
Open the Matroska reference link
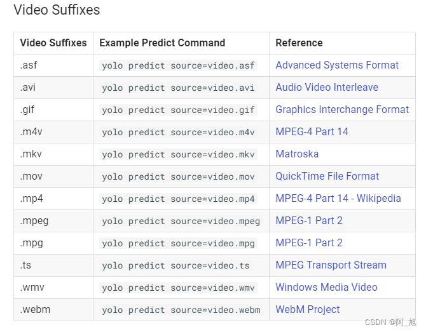297,154
